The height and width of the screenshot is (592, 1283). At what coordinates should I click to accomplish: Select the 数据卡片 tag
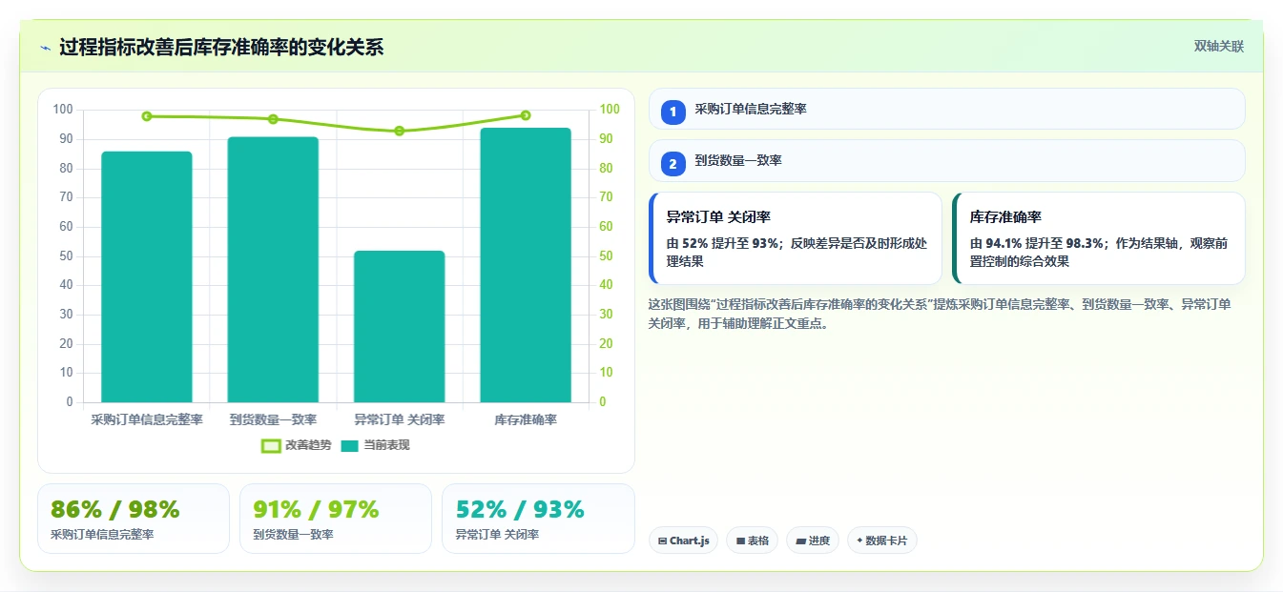pos(882,541)
